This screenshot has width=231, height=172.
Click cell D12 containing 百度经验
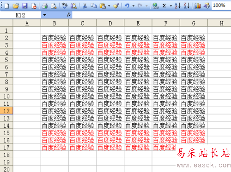[x=110, y=111]
